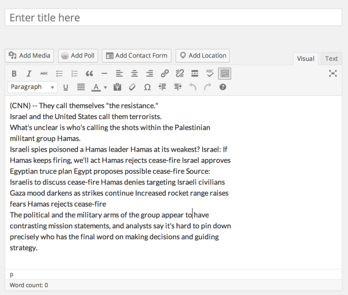Insert the Read More tag
The width and height of the screenshot is (348, 295).
pyautogui.click(x=194, y=74)
